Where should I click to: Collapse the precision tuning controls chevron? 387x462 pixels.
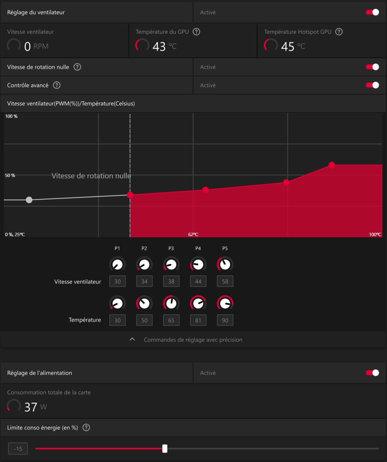click(132, 339)
